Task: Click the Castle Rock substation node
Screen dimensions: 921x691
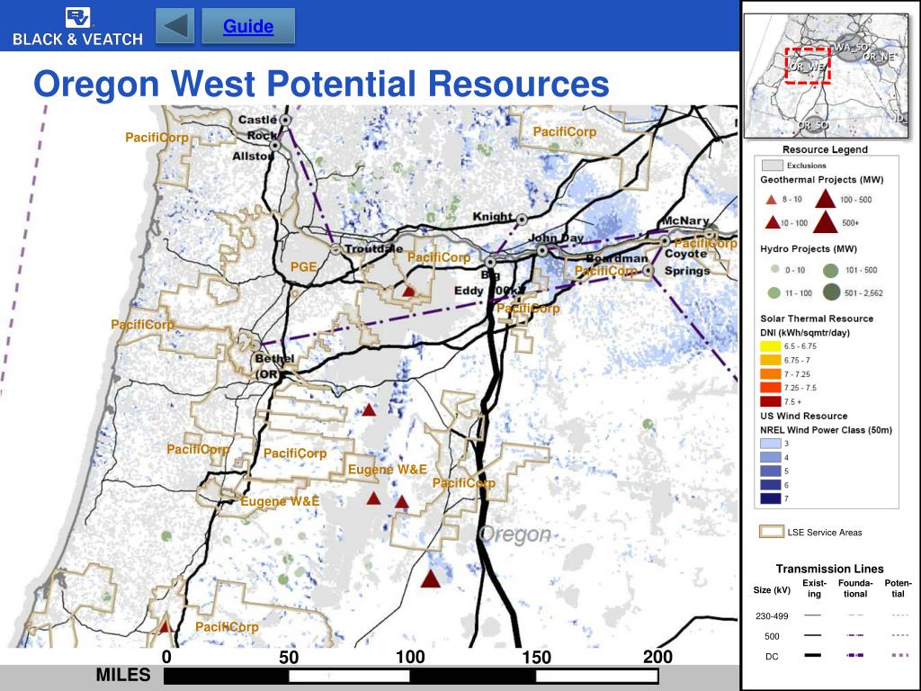Action: [285, 120]
